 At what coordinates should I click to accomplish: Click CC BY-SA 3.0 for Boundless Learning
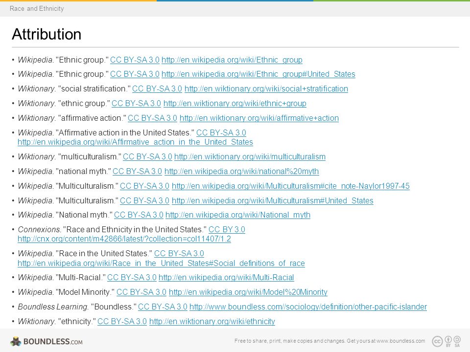163,307
